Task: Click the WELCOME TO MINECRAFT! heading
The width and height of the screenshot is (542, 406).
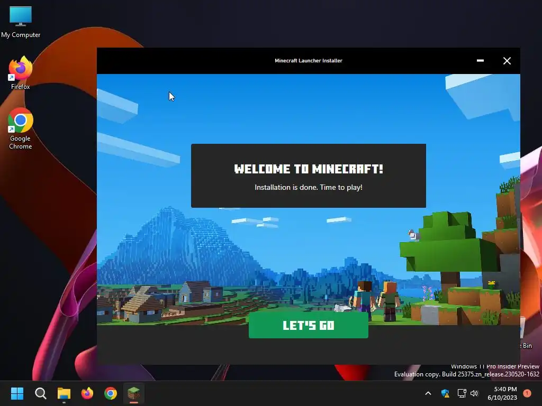Action: point(309,169)
